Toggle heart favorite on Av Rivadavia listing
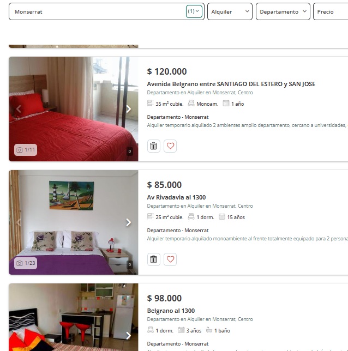The width and height of the screenshot is (348, 351). pyautogui.click(x=170, y=259)
